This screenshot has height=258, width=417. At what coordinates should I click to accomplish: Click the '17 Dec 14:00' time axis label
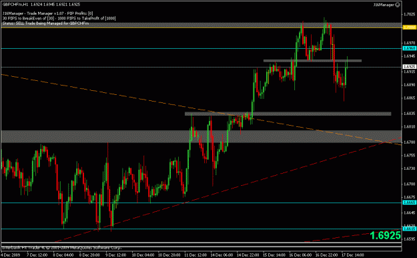[x=353, y=255]
